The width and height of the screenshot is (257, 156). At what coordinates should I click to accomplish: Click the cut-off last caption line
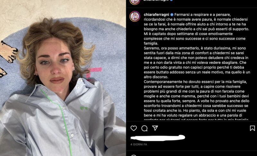click(196, 119)
